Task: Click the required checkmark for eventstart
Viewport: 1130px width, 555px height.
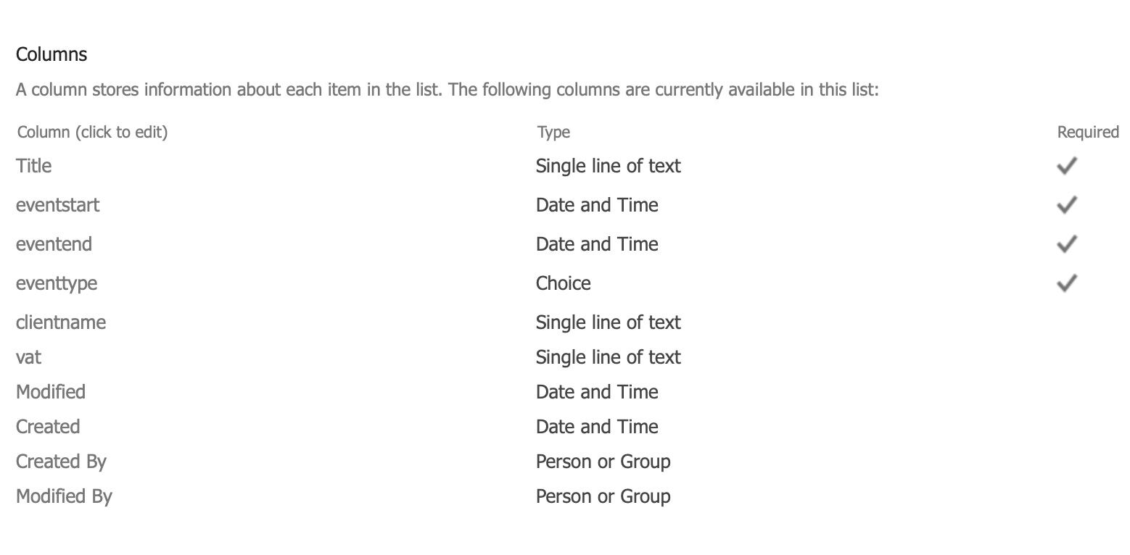Action: pos(1066,205)
